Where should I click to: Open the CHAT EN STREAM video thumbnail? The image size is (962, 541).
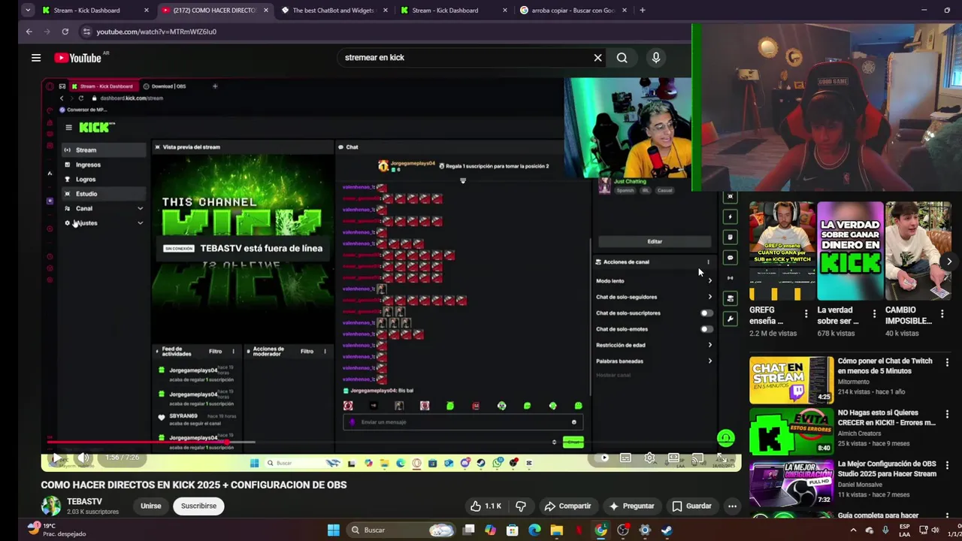point(791,380)
